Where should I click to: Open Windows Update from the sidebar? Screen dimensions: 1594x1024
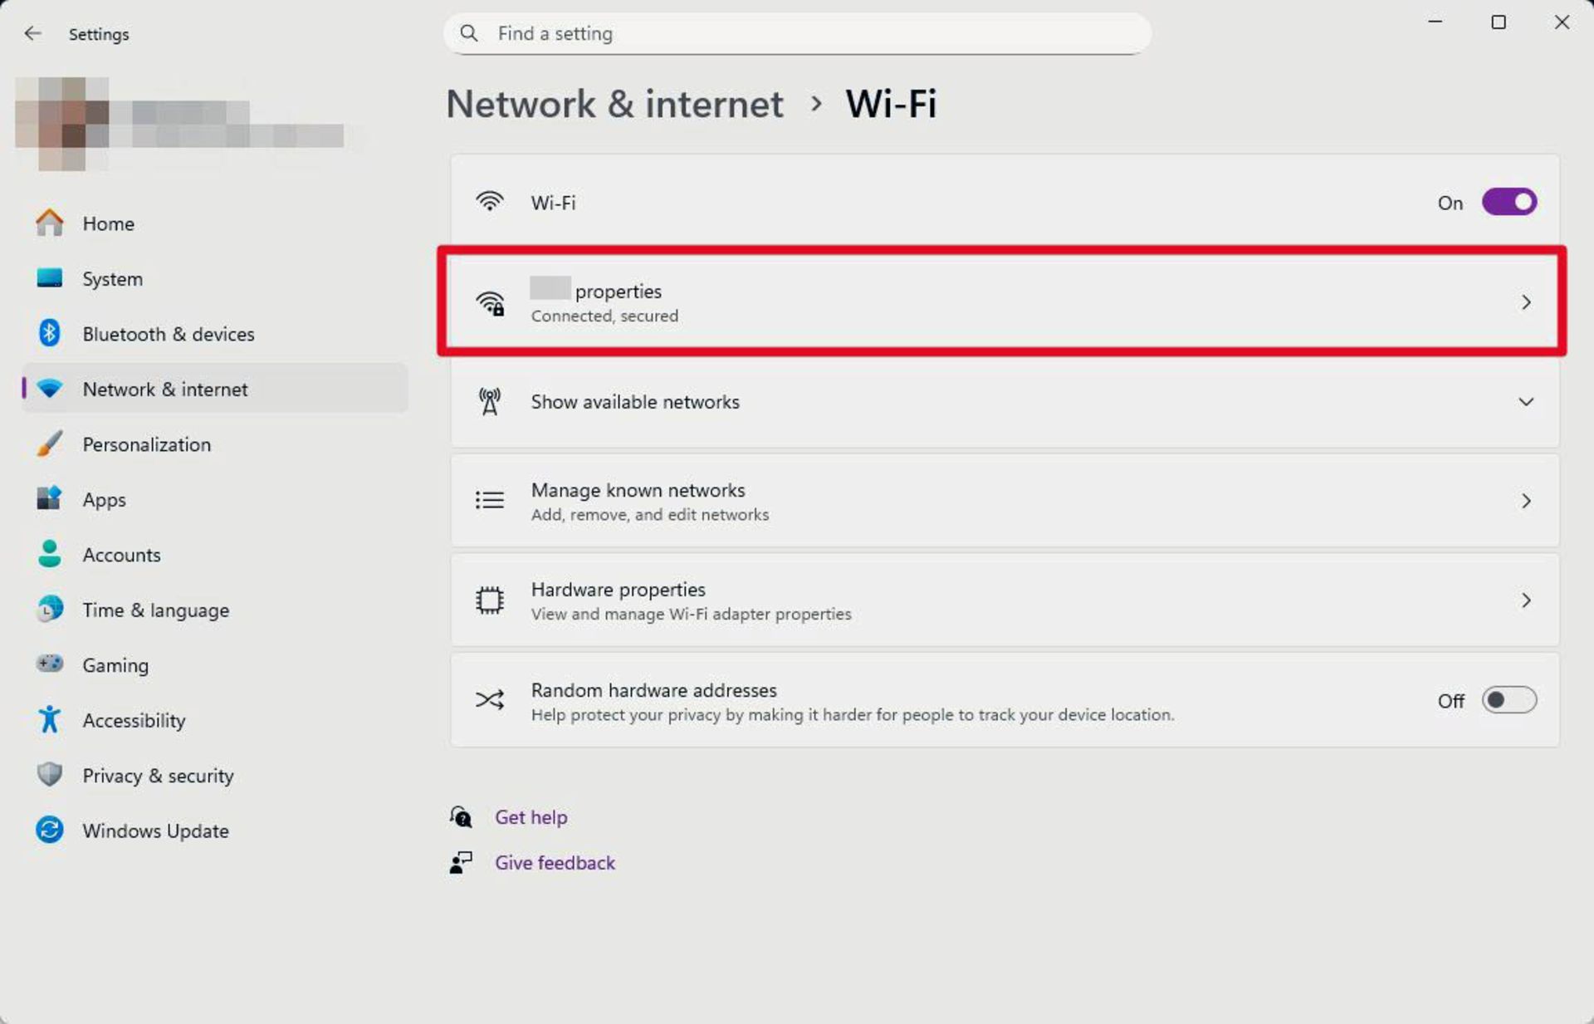click(155, 830)
